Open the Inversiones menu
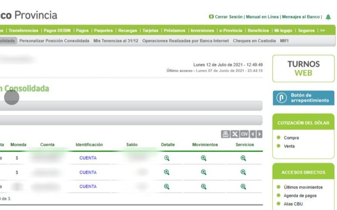The image size is (337, 210). (202, 30)
